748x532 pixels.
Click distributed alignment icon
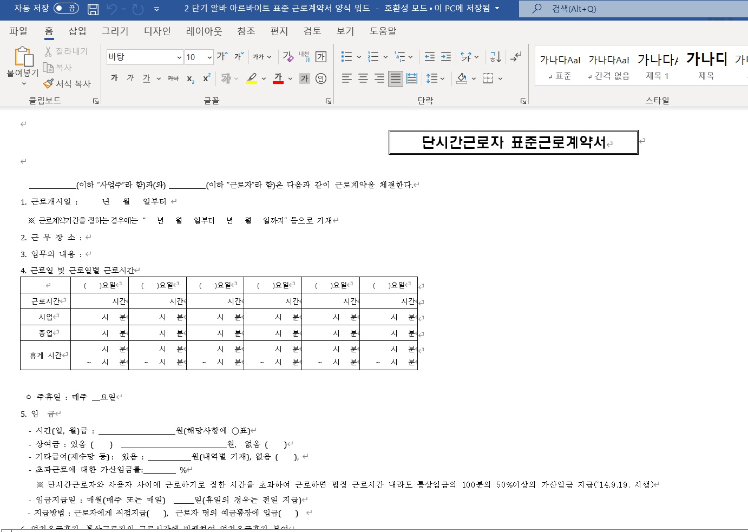[x=412, y=78]
